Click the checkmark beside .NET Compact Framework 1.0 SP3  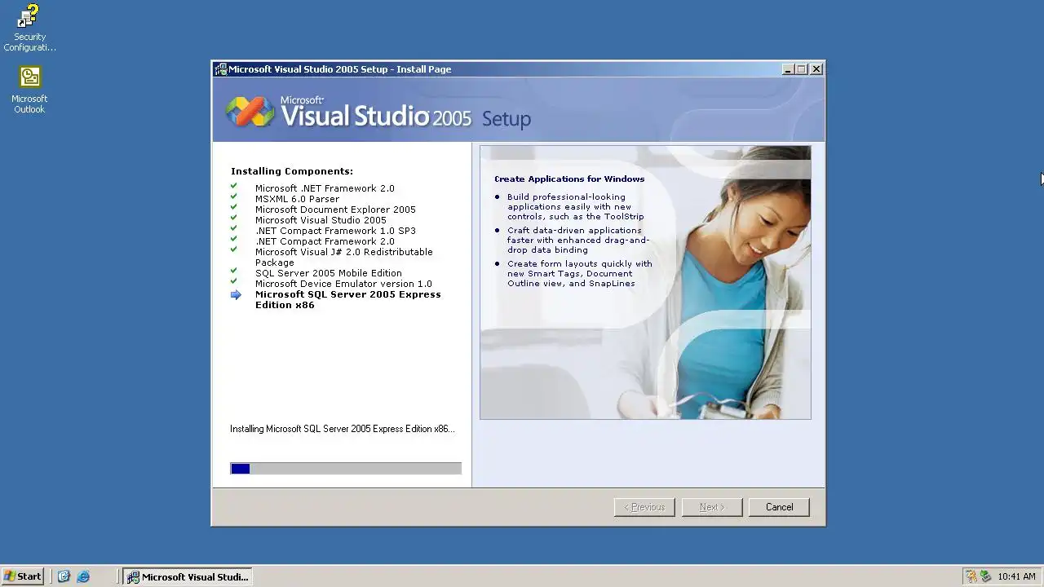point(234,229)
